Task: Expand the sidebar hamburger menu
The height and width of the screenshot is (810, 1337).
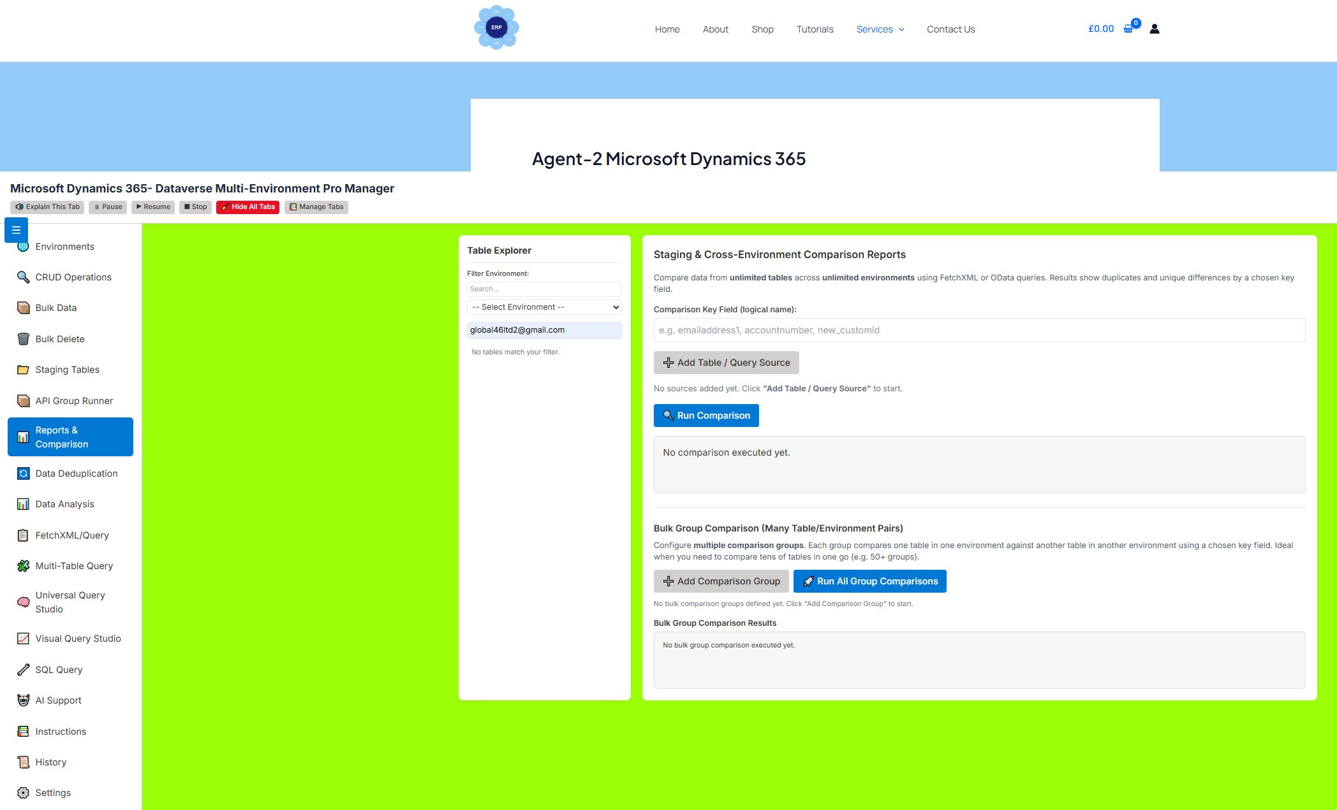Action: pyautogui.click(x=16, y=229)
